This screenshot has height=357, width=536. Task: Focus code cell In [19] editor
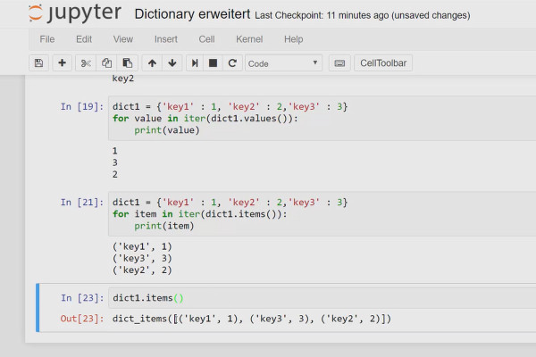pos(322,118)
